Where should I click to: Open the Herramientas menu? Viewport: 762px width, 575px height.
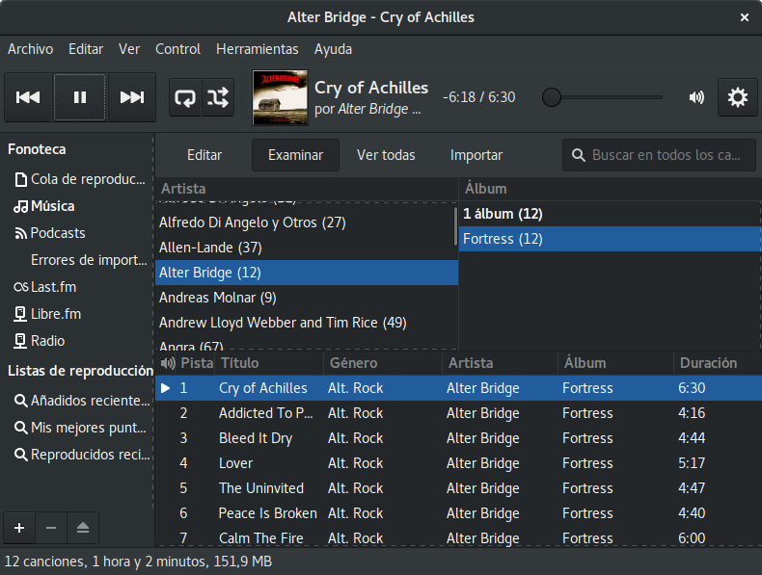258,49
